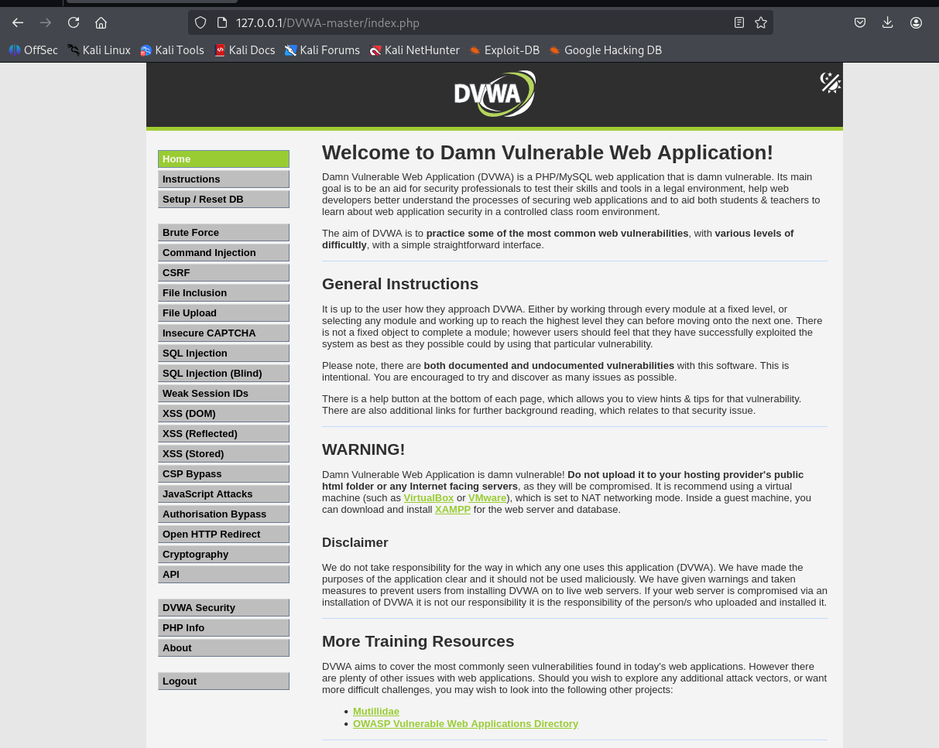This screenshot has width=939, height=748.
Task: Click the Logout button
Action: 224,681
